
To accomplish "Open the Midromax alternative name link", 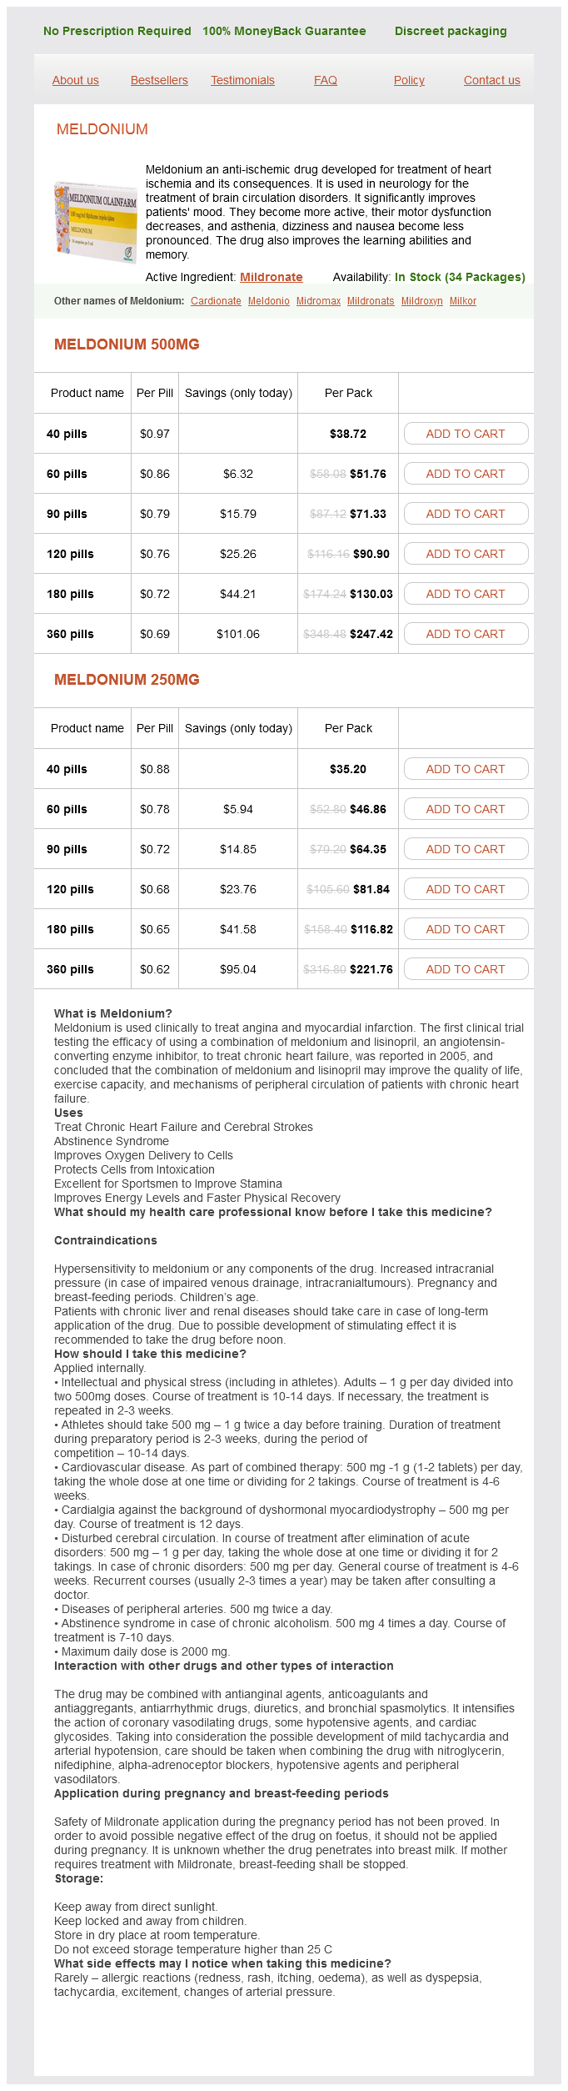I will pyautogui.click(x=318, y=301).
